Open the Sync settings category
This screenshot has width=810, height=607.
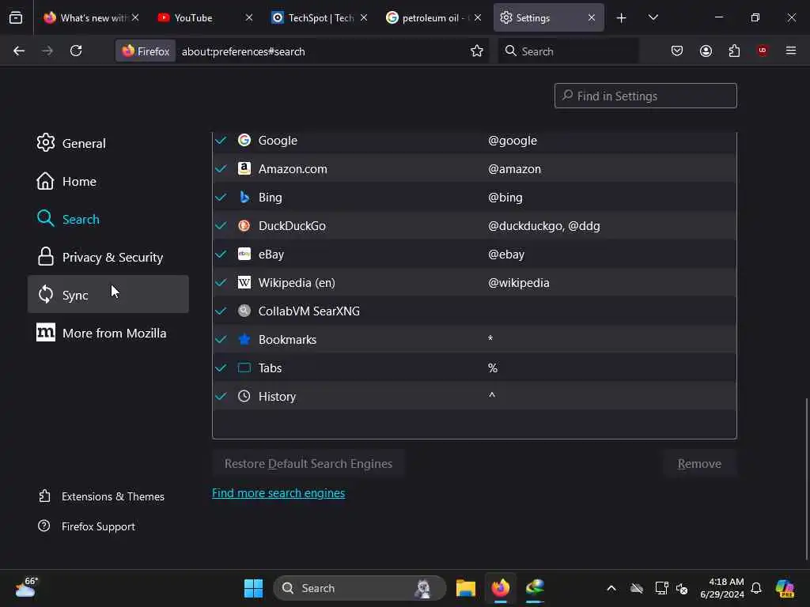(108, 294)
